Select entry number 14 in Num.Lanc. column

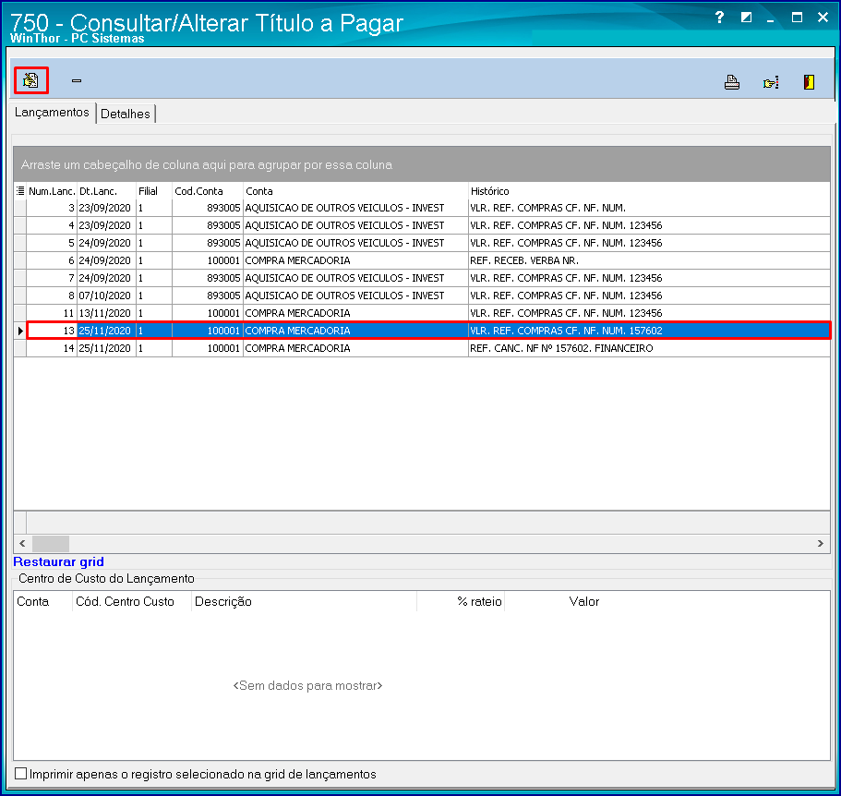pyautogui.click(x=52, y=348)
